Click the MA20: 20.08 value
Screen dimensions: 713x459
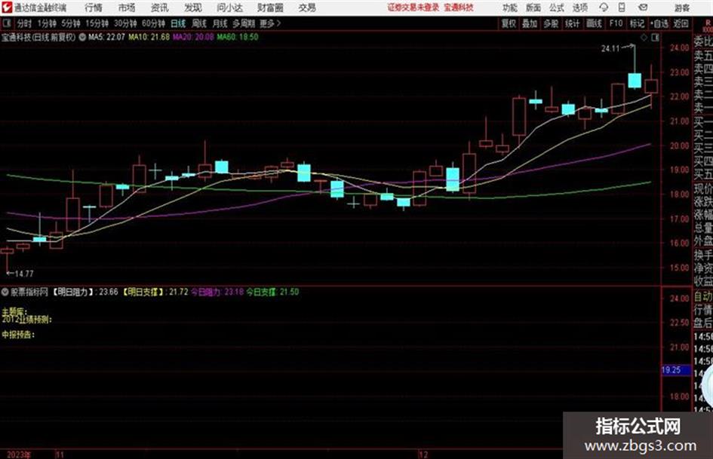pyautogui.click(x=193, y=37)
